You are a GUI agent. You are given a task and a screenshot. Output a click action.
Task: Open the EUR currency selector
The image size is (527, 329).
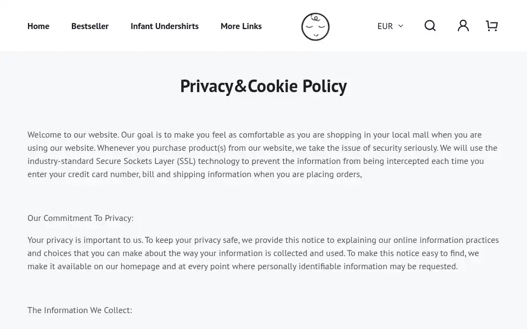pyautogui.click(x=390, y=26)
